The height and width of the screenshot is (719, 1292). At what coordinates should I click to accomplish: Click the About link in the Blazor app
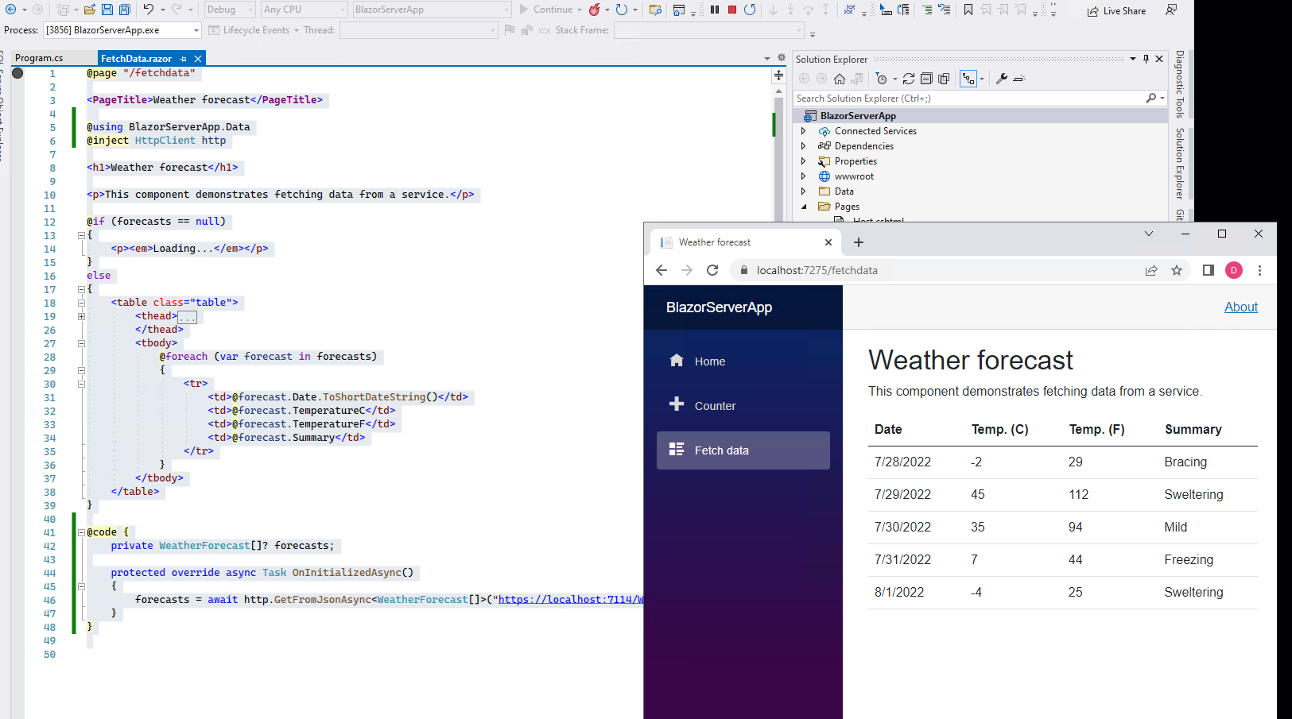pyautogui.click(x=1241, y=307)
